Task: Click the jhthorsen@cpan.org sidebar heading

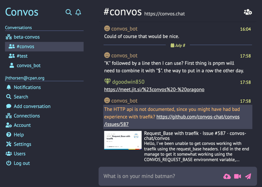Action: click(25, 78)
